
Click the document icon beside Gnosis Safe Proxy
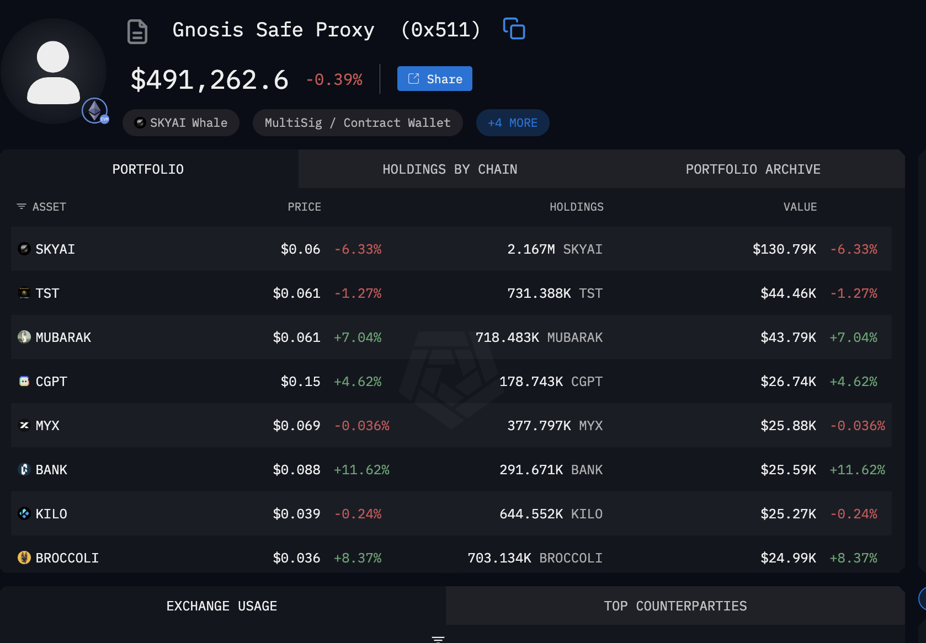pos(136,31)
